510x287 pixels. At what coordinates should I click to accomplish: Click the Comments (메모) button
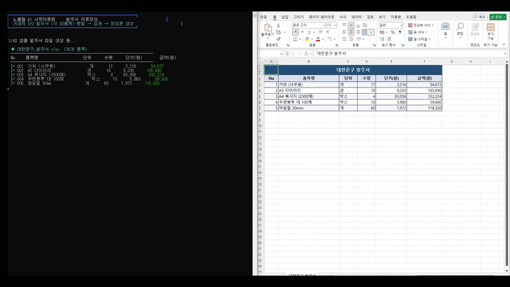point(480,17)
